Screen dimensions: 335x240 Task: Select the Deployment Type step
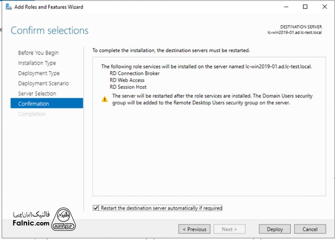(39, 73)
